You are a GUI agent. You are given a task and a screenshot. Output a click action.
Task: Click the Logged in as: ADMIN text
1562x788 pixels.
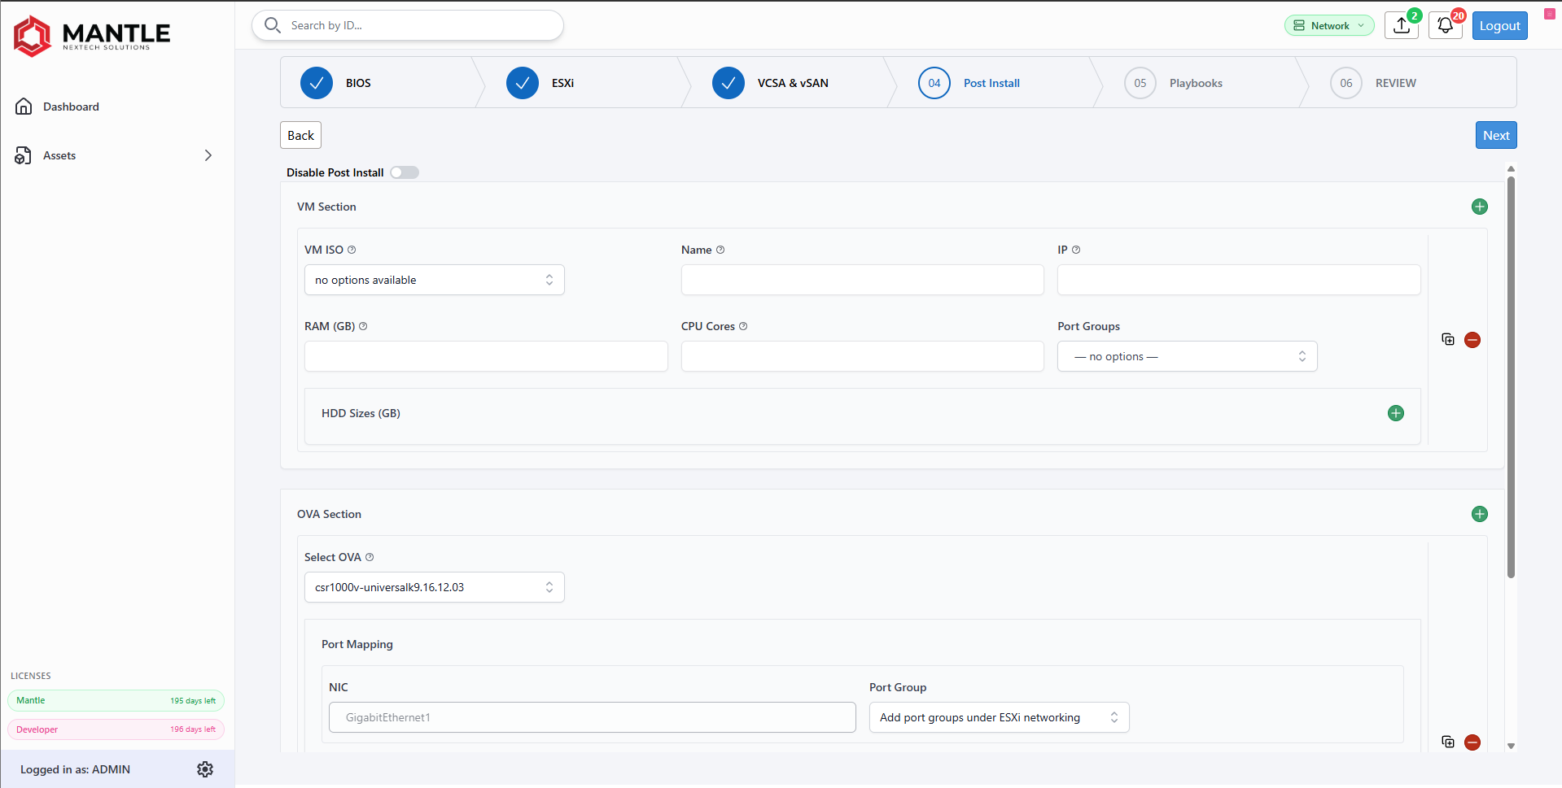[x=75, y=769]
